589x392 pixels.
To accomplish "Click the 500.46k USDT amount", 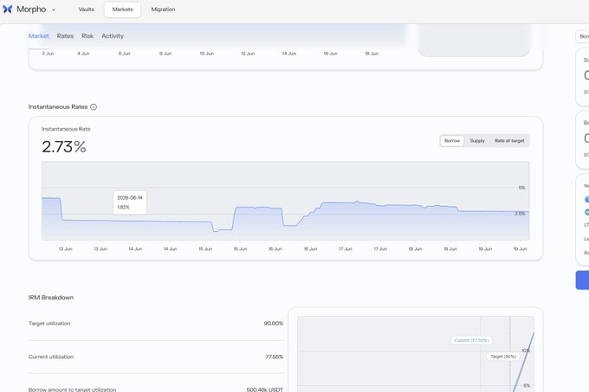I will 265,389.
